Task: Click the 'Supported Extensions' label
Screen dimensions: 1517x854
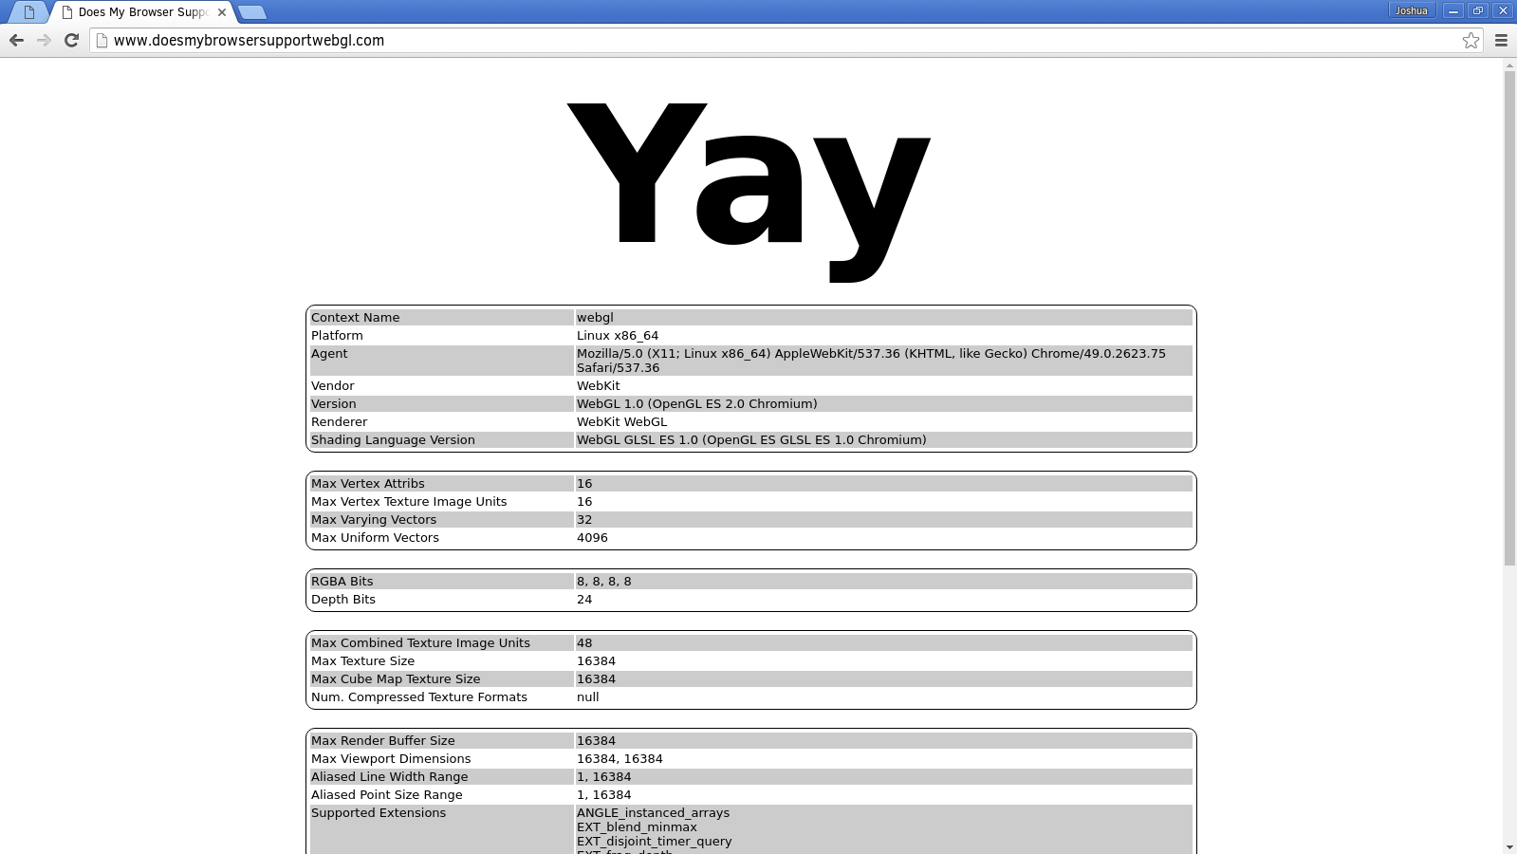Action: [378, 812]
